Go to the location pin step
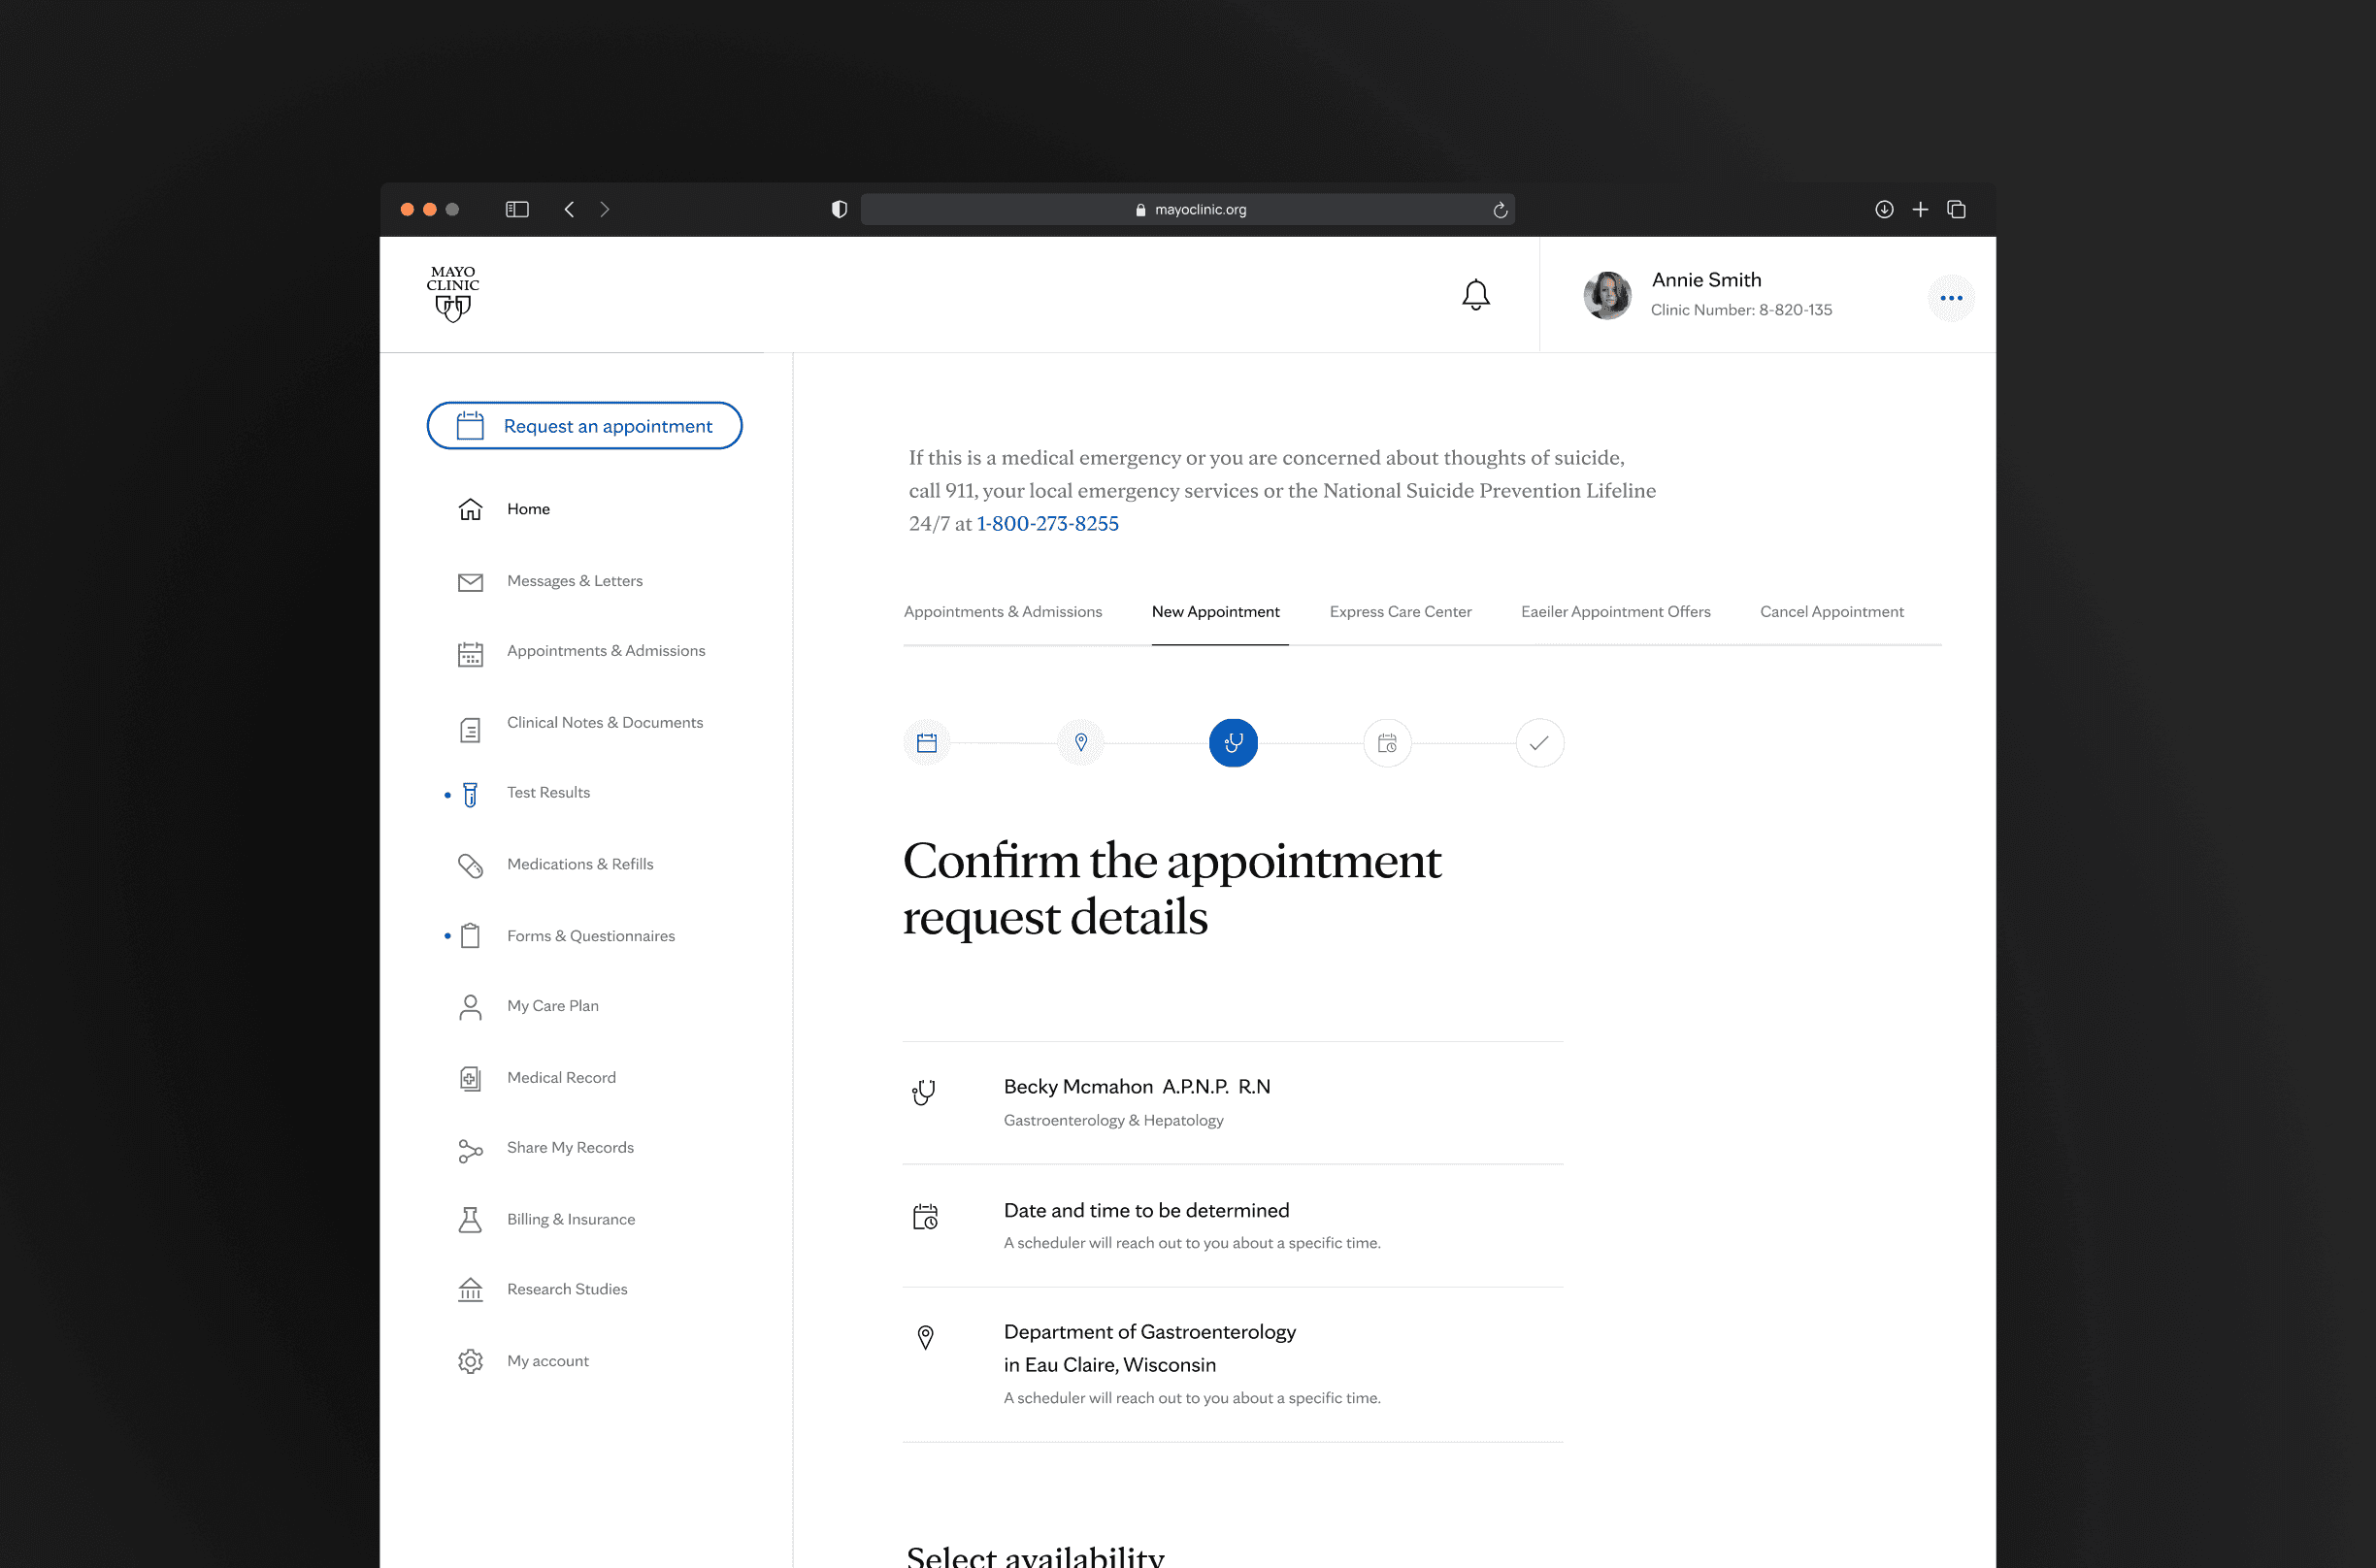 1080,743
